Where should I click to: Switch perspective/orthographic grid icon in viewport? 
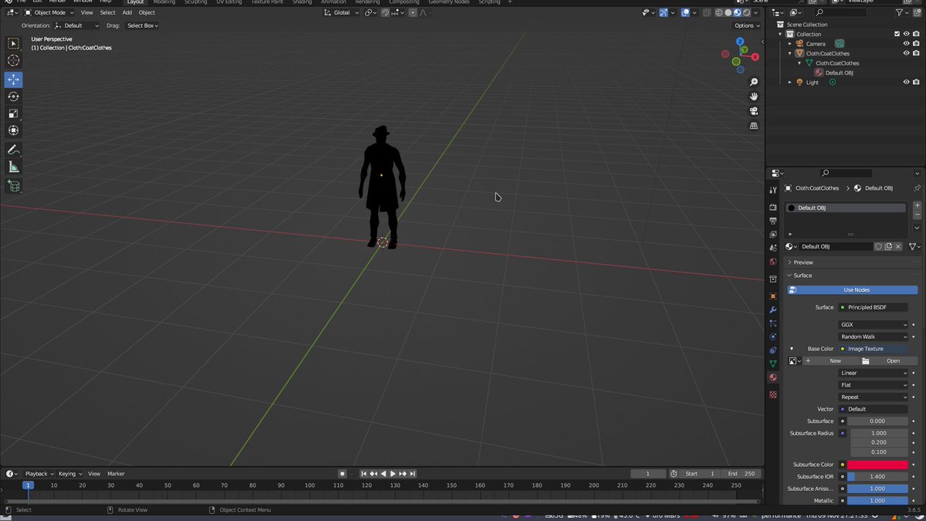coord(754,126)
